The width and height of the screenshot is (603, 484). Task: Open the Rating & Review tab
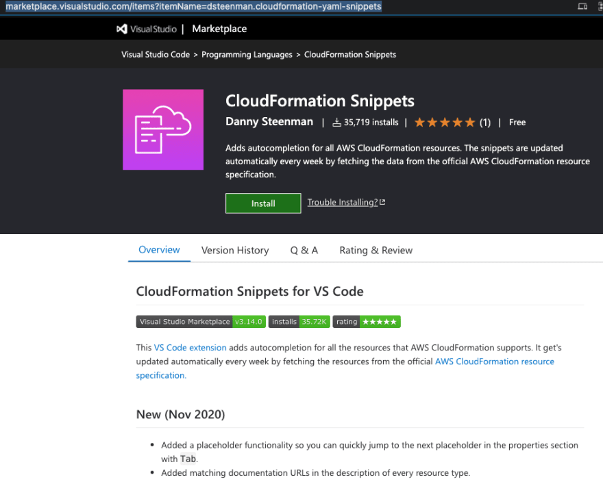click(376, 251)
